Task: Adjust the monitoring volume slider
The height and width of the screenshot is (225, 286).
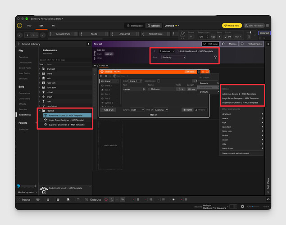Action: pyautogui.click(x=28, y=186)
